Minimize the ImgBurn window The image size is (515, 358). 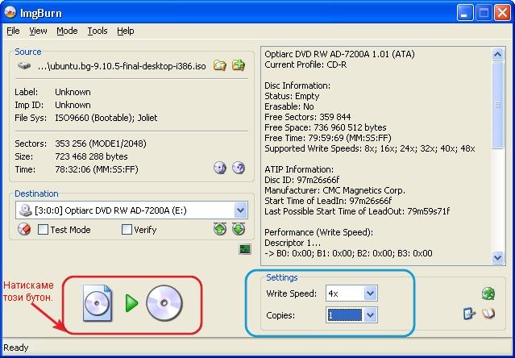pyautogui.click(x=465, y=13)
